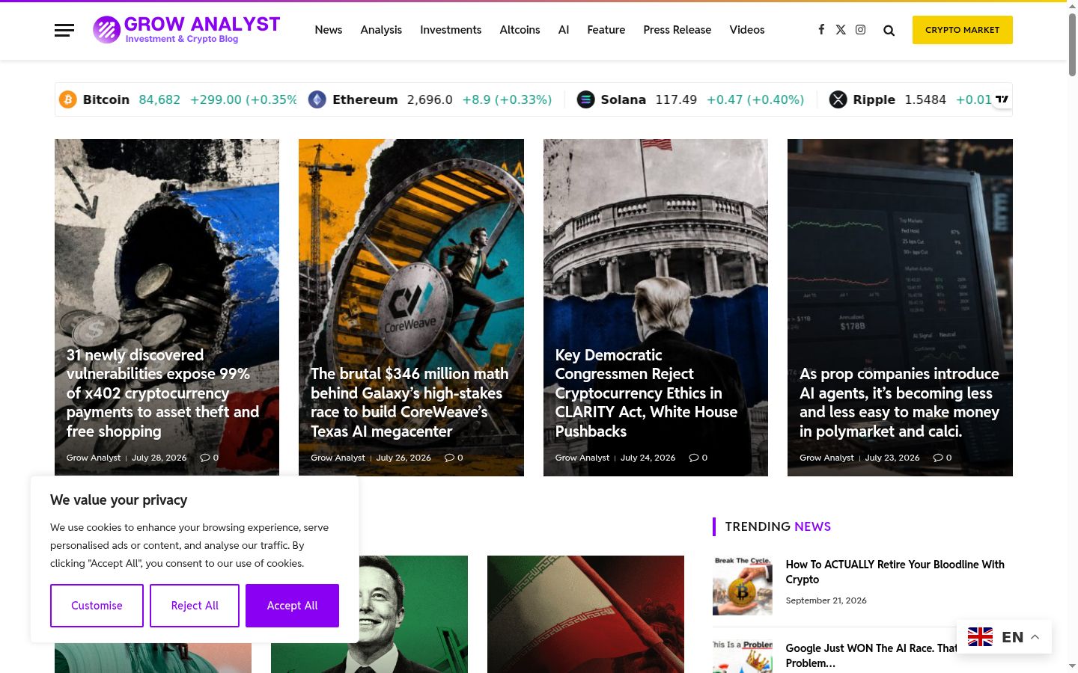Click Ripple price 1.5484 in ticker
Screen dimensions: 1078x673
pos(925,99)
